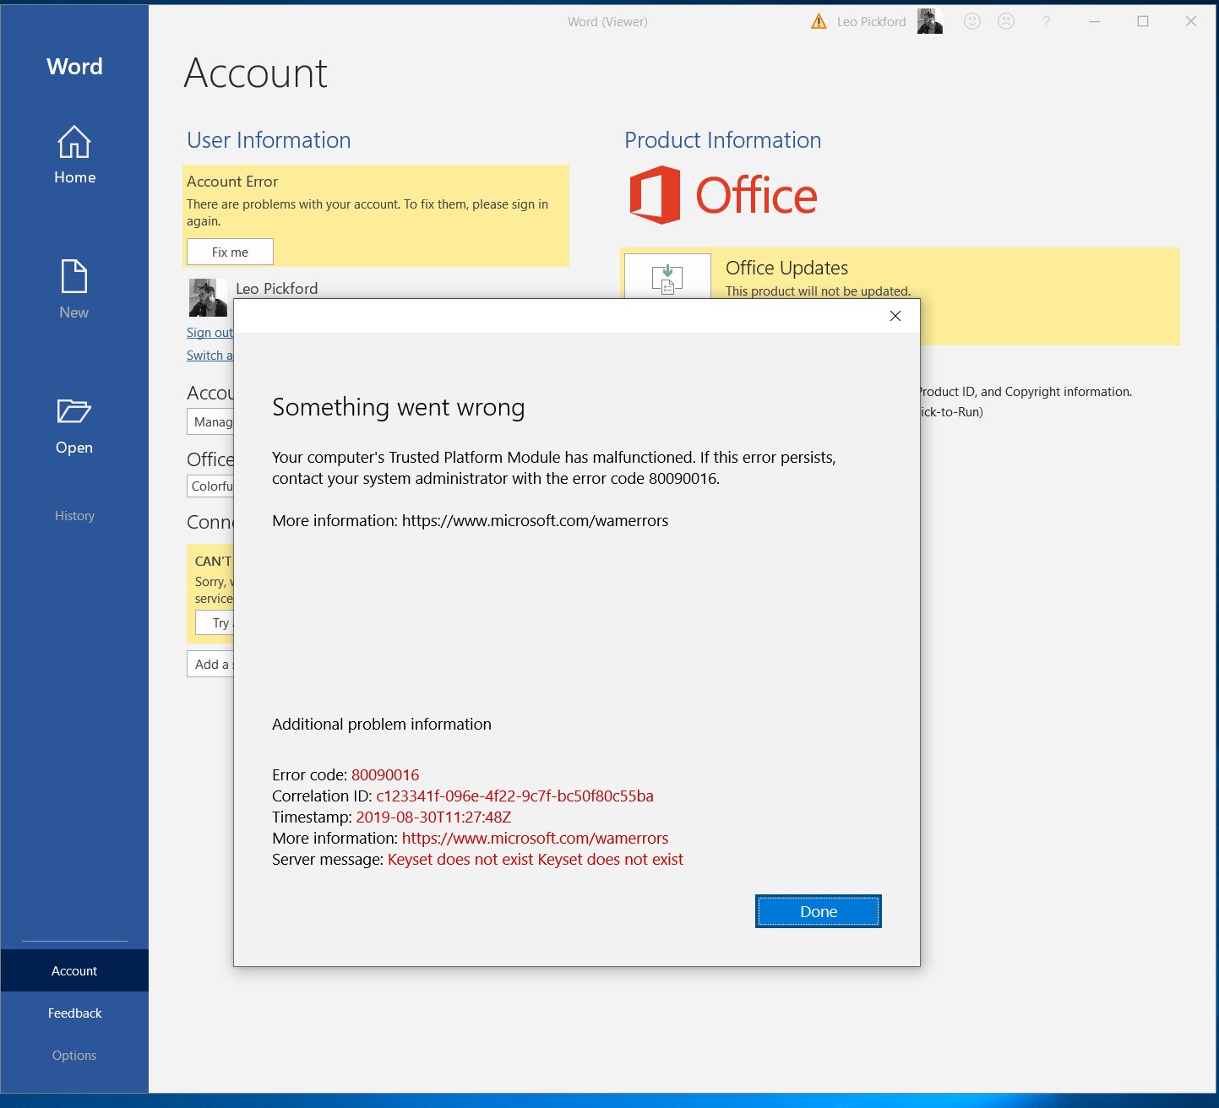Click the Keyset does not exist message
Viewport: 1219px width, 1108px height.
(x=536, y=860)
